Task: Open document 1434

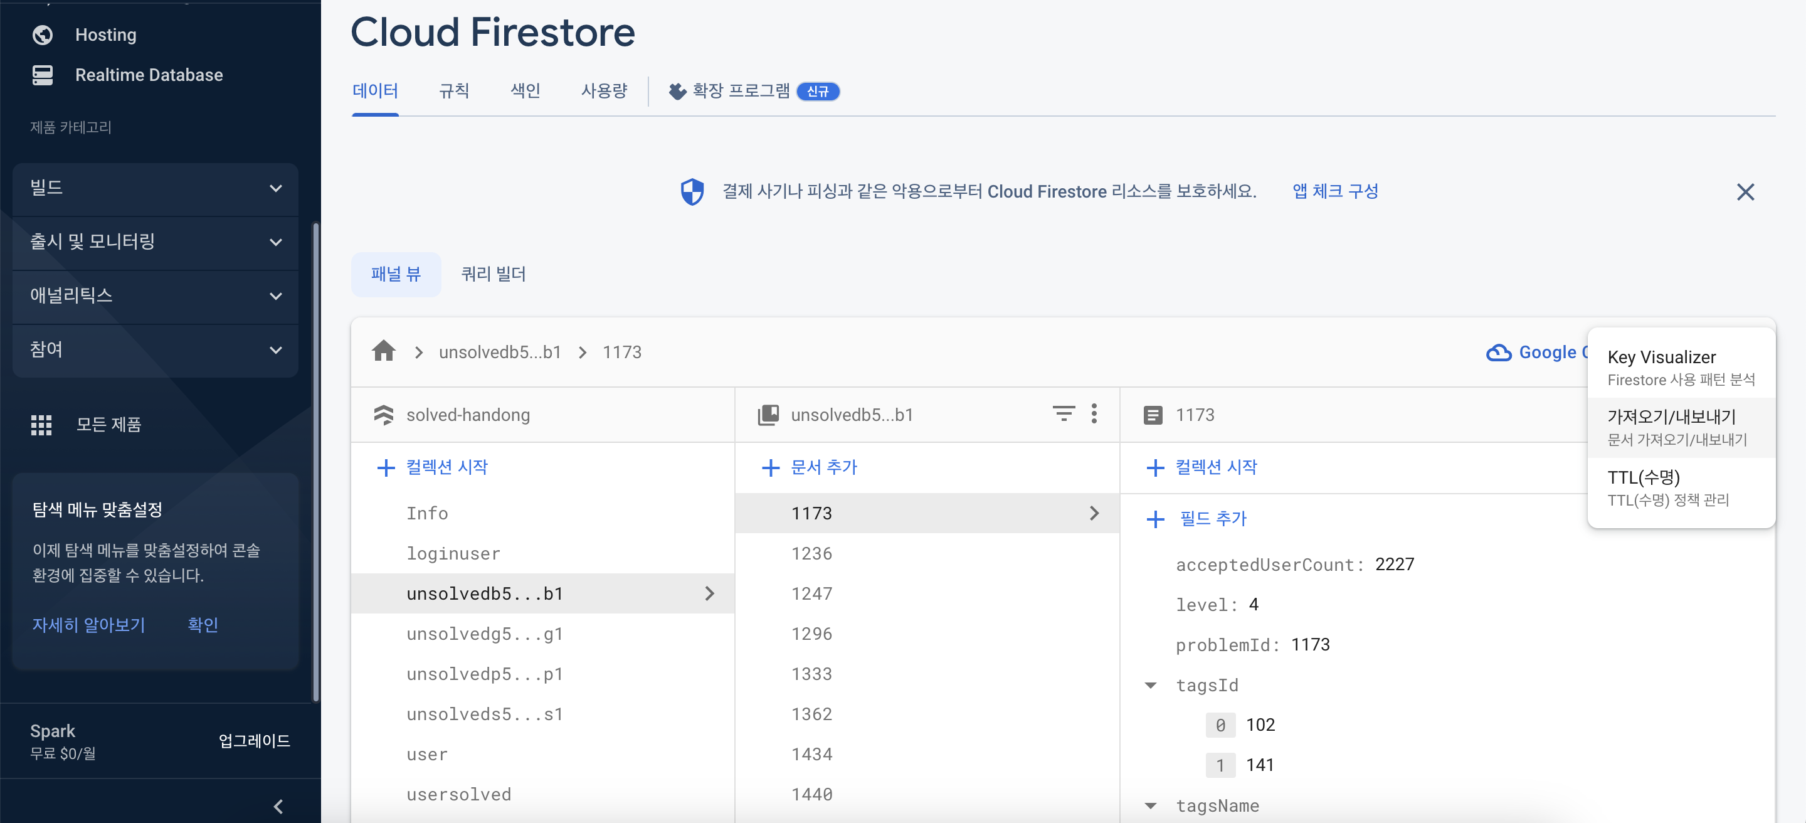Action: click(927, 754)
